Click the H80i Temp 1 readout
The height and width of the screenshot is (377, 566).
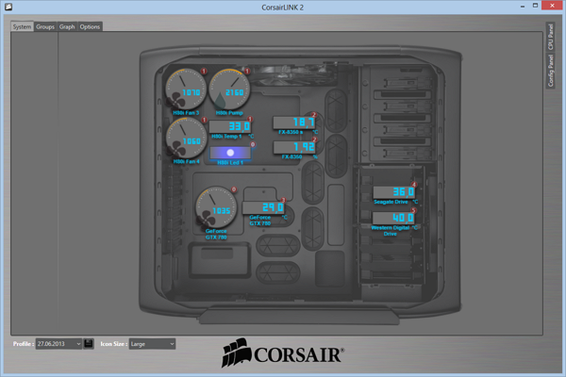pyautogui.click(x=230, y=126)
